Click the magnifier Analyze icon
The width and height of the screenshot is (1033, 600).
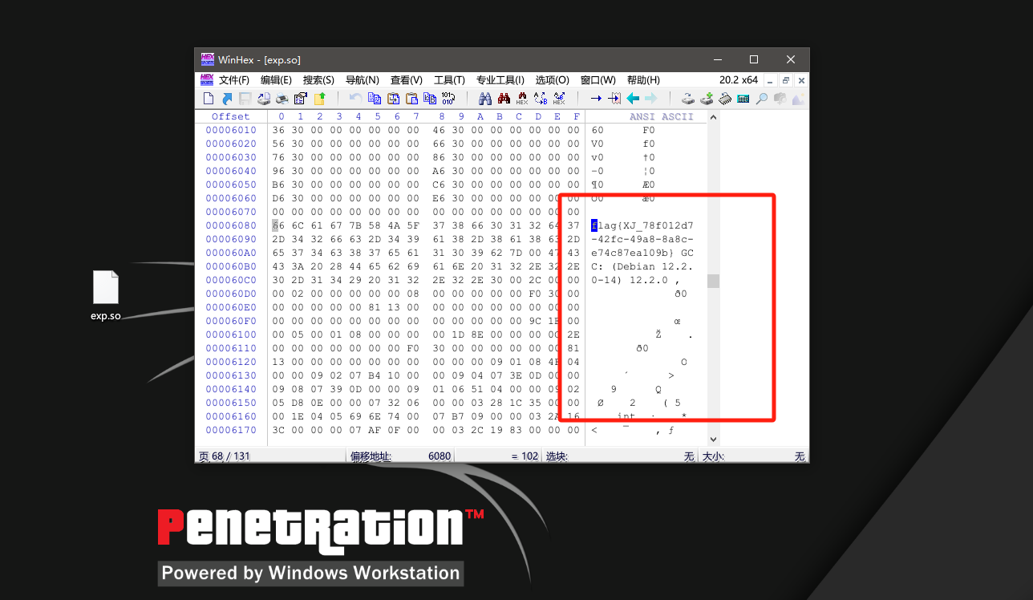pos(762,99)
